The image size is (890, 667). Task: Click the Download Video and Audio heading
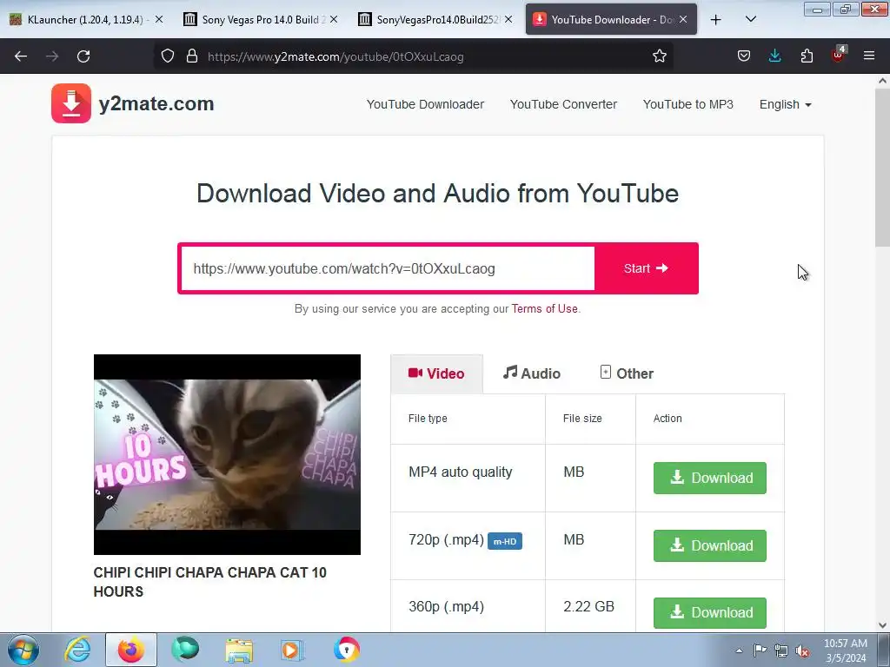[x=437, y=194]
